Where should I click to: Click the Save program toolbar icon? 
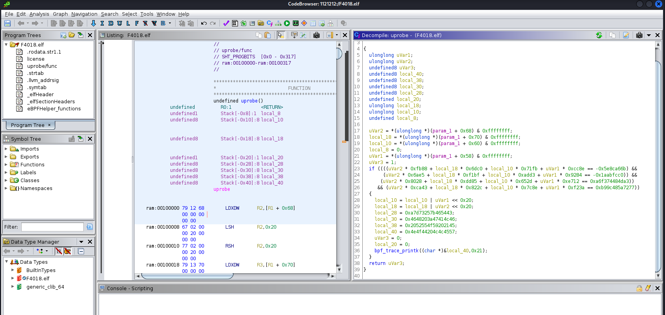coord(7,23)
